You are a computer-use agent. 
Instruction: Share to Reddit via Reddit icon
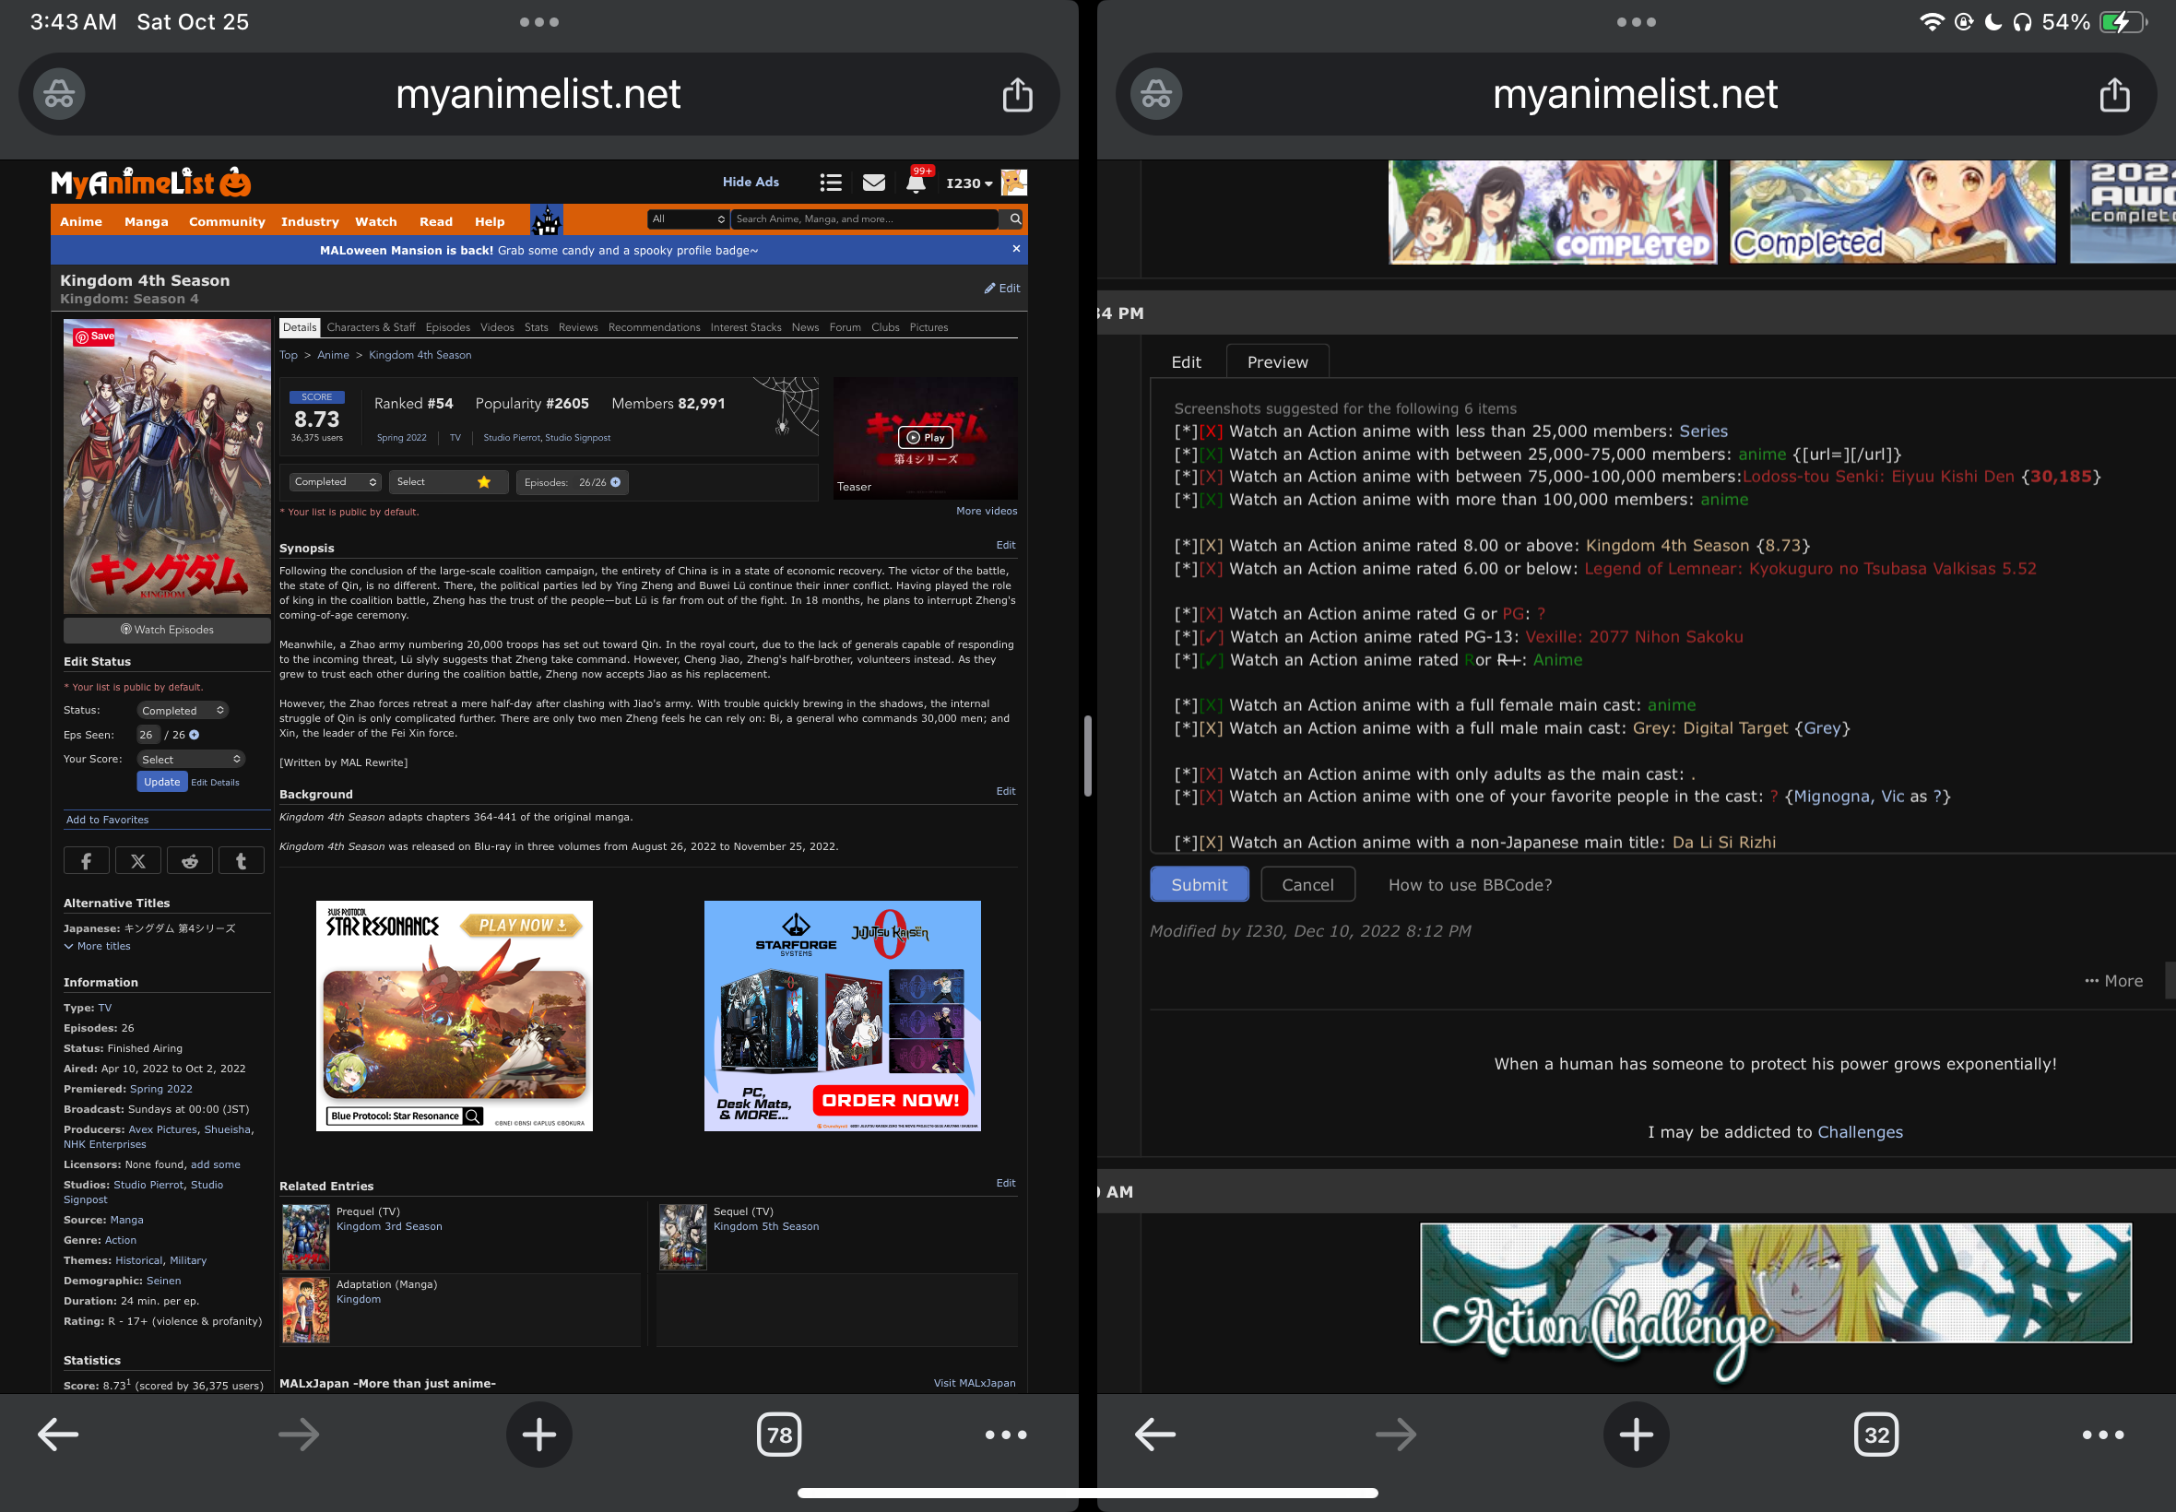pos(189,860)
